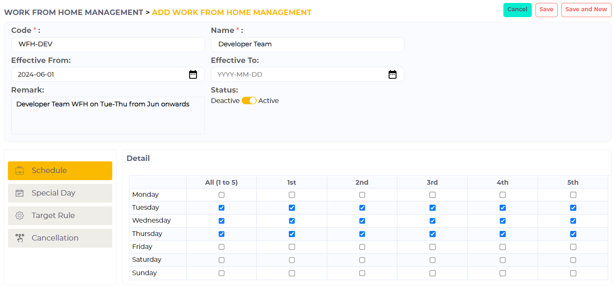
Task: Uncheck Wednesday under the 5th column
Action: point(573,221)
